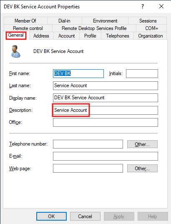This screenshot has width=171, height=224.
Task: Click the Help button
Action: 153,216
